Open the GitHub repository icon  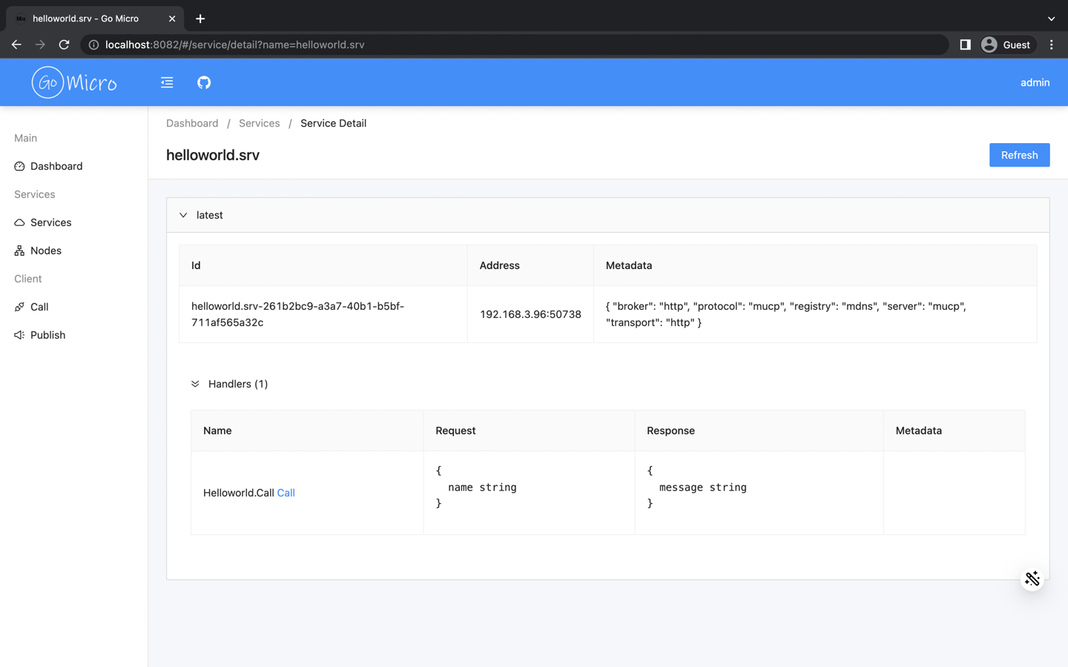pos(204,82)
